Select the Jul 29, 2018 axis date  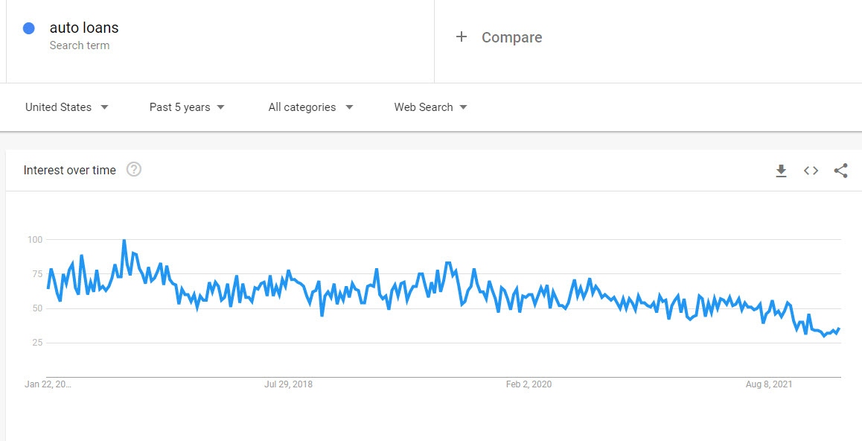pyautogui.click(x=288, y=384)
